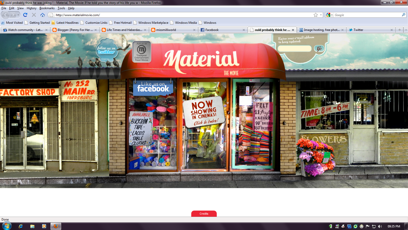Click the Go button beside email field

(319, 49)
